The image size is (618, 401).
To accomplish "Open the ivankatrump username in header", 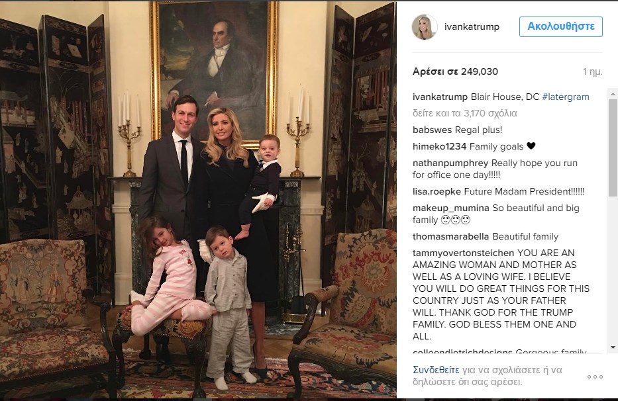I will tap(472, 26).
